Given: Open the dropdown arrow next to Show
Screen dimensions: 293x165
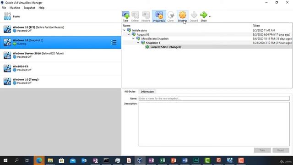Looking at the screenshot, I should click(x=210, y=16).
